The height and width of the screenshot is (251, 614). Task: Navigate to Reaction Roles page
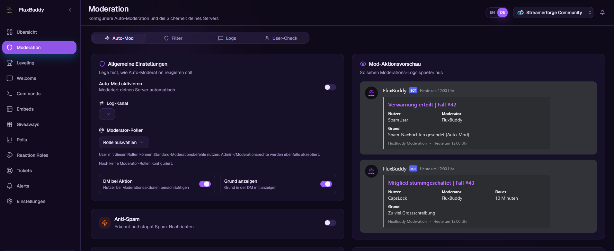(x=39, y=155)
